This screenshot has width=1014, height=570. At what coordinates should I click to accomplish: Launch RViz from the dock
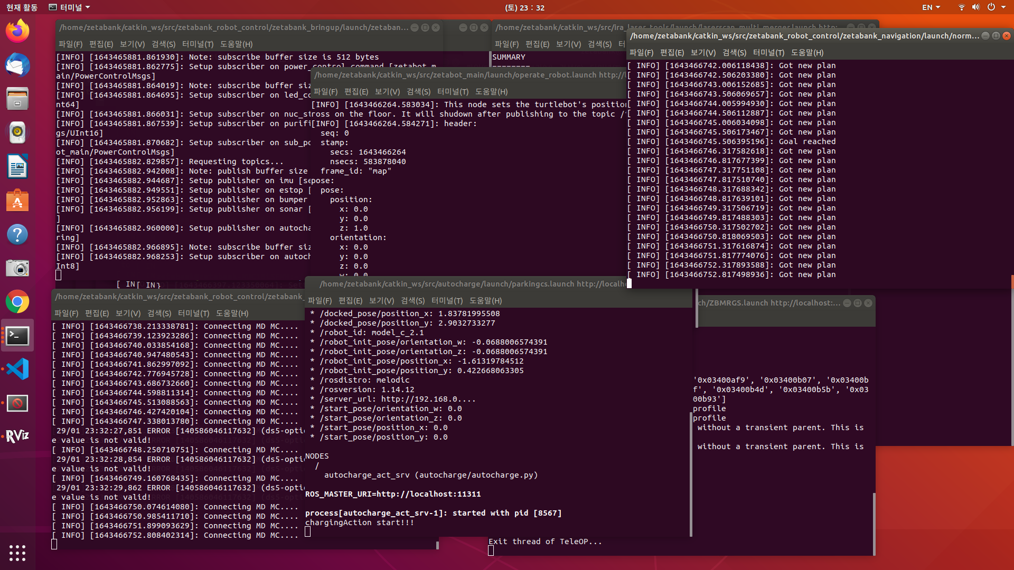(x=17, y=436)
